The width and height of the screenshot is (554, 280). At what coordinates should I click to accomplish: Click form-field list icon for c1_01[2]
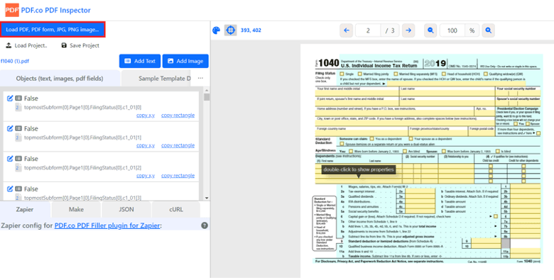pyautogui.click(x=18, y=159)
